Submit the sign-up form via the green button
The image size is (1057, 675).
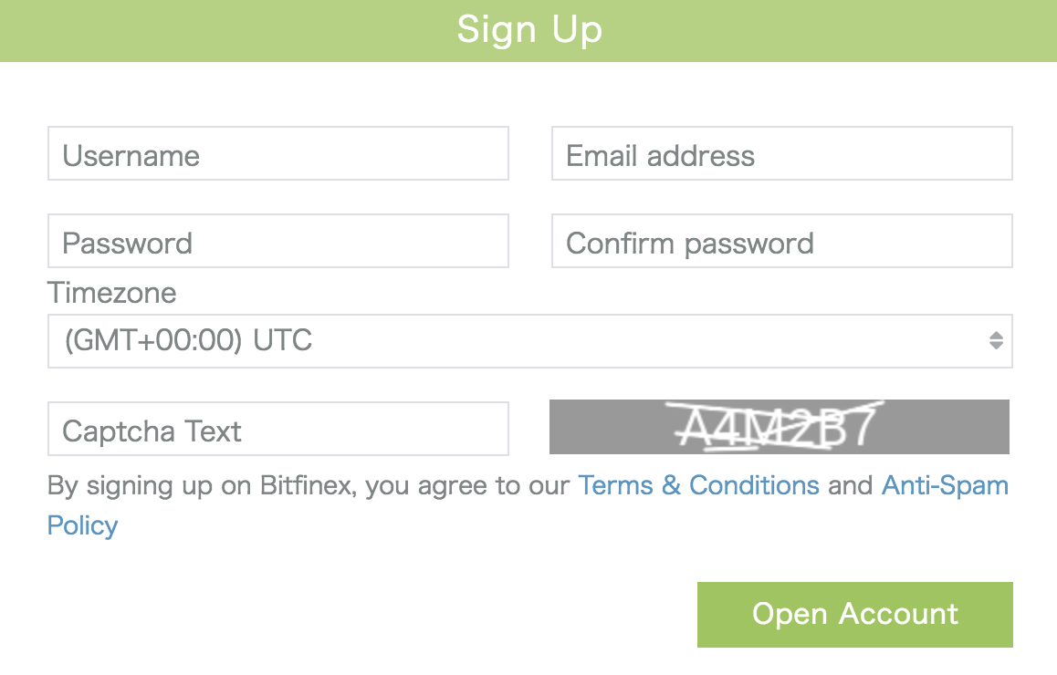tap(854, 615)
